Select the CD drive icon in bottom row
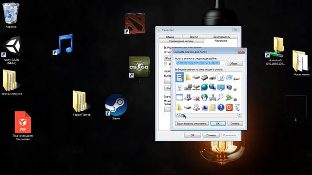The height and width of the screenshot is (175, 312). (x=196, y=107)
